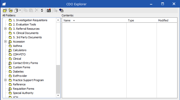Select the Asthma folder
The height and width of the screenshot is (100, 180).
click(x=17, y=46)
